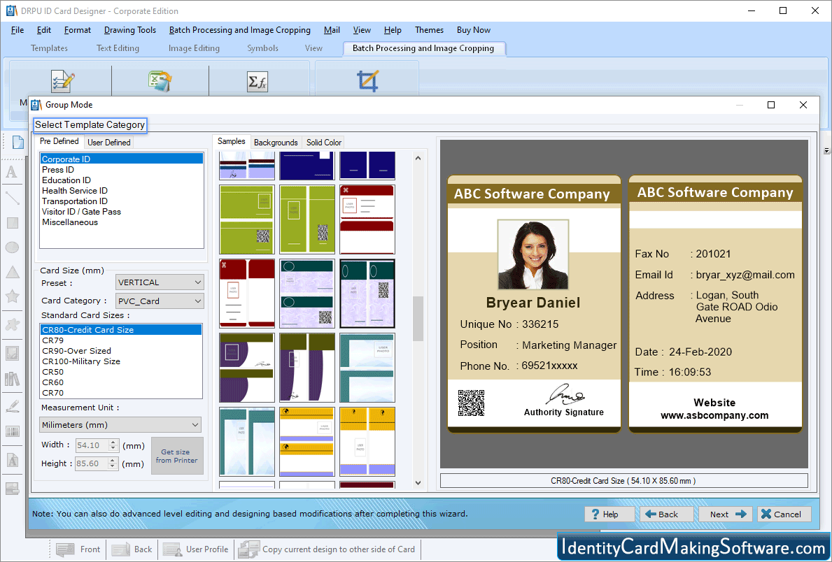The width and height of the screenshot is (832, 562).
Task: Select the Ellipse drawing tool
Action: click(12, 247)
